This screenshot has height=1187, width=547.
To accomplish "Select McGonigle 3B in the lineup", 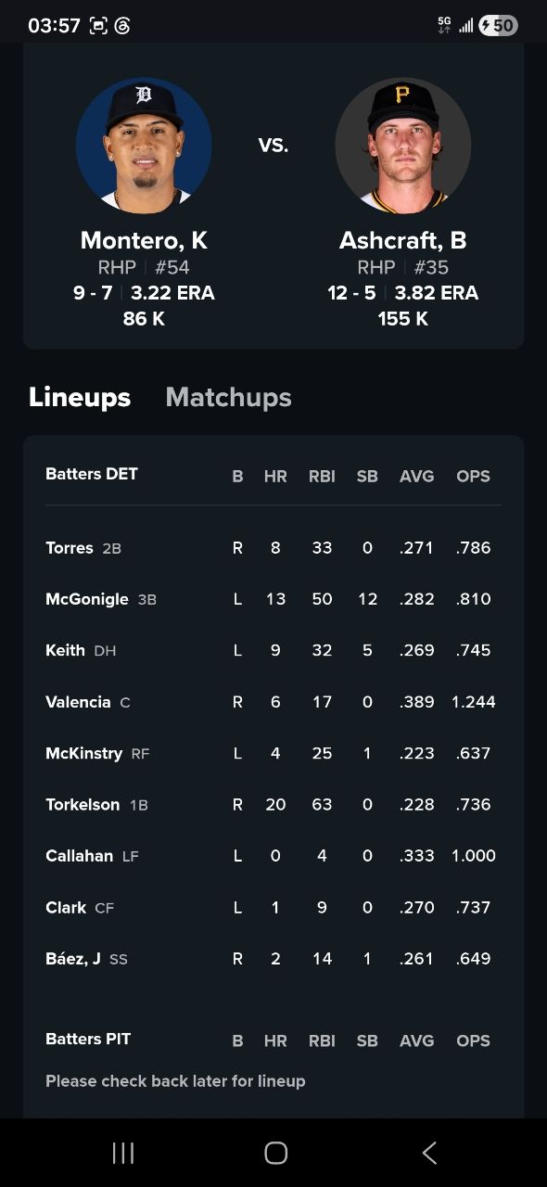I will [x=273, y=599].
